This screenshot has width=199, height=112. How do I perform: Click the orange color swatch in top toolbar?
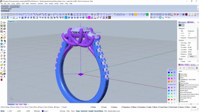pyautogui.click(x=136, y=14)
